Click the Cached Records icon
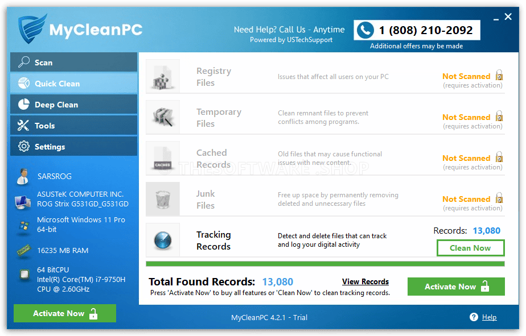 click(163, 158)
